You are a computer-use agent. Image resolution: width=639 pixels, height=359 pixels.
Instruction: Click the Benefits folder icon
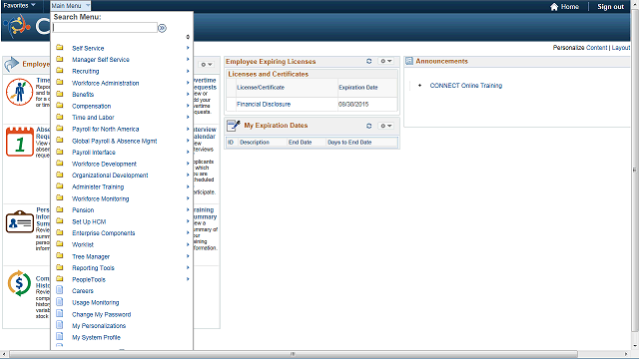(x=60, y=94)
